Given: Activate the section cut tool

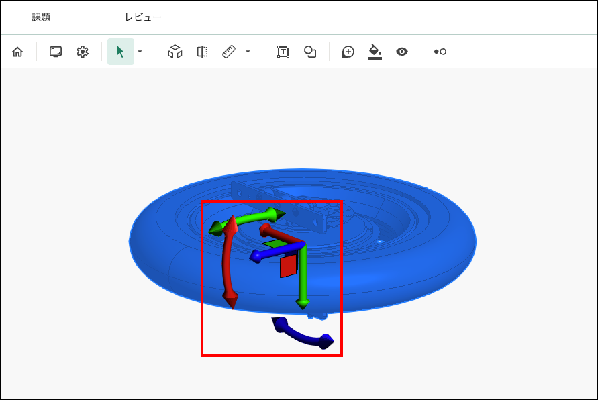Looking at the screenshot, I should click(202, 52).
